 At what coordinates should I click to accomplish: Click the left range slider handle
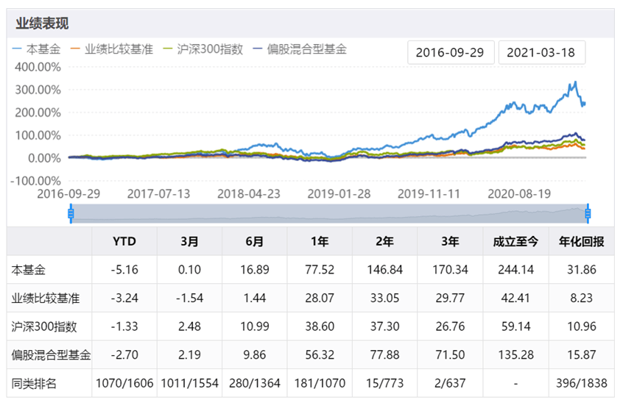pos(71,213)
